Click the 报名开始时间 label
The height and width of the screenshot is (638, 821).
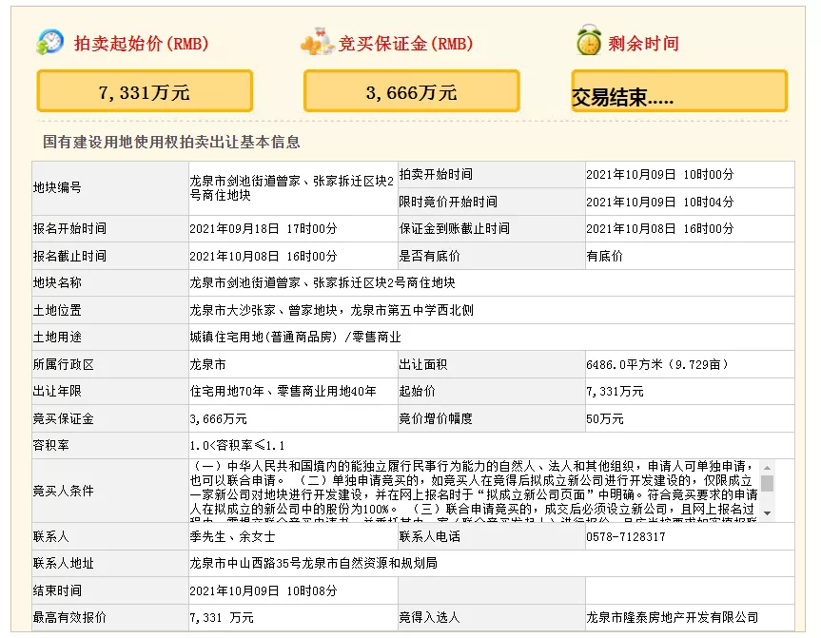(x=69, y=228)
